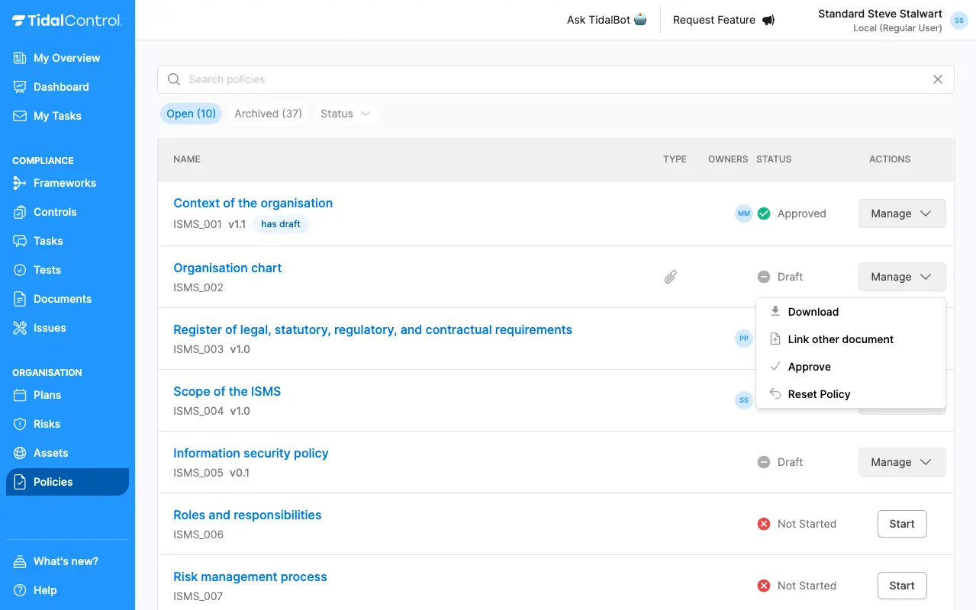
Task: Select Policies in the sidebar
Action: 67,482
